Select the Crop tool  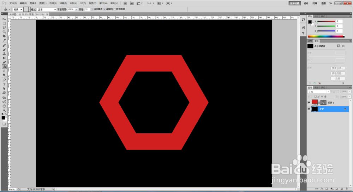tap(4, 36)
